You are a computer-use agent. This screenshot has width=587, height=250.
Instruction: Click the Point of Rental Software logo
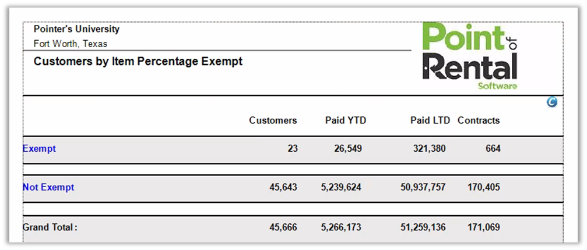470,56
